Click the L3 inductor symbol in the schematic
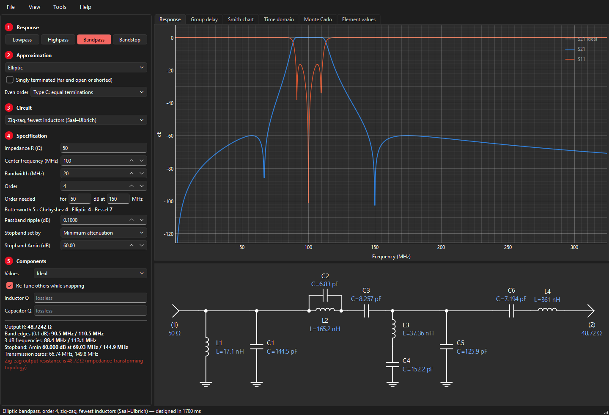 [393, 329]
